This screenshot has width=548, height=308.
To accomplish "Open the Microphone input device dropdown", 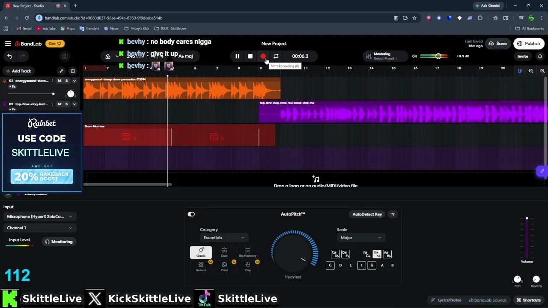I will point(39,216).
